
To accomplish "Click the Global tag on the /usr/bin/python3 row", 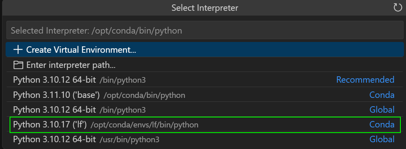I will [x=382, y=140].
